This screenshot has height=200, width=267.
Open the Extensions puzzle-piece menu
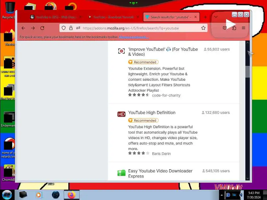(x=234, y=28)
